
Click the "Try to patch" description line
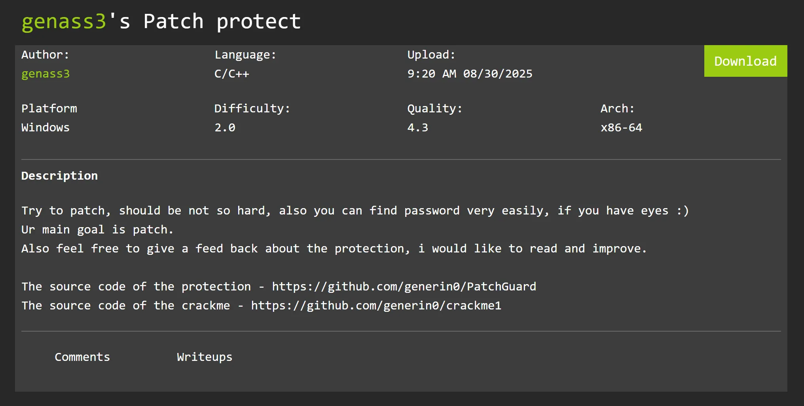[x=355, y=211]
